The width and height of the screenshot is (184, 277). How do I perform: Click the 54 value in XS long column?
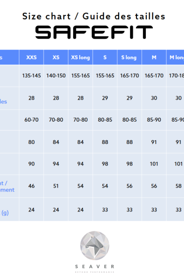tap(81, 186)
